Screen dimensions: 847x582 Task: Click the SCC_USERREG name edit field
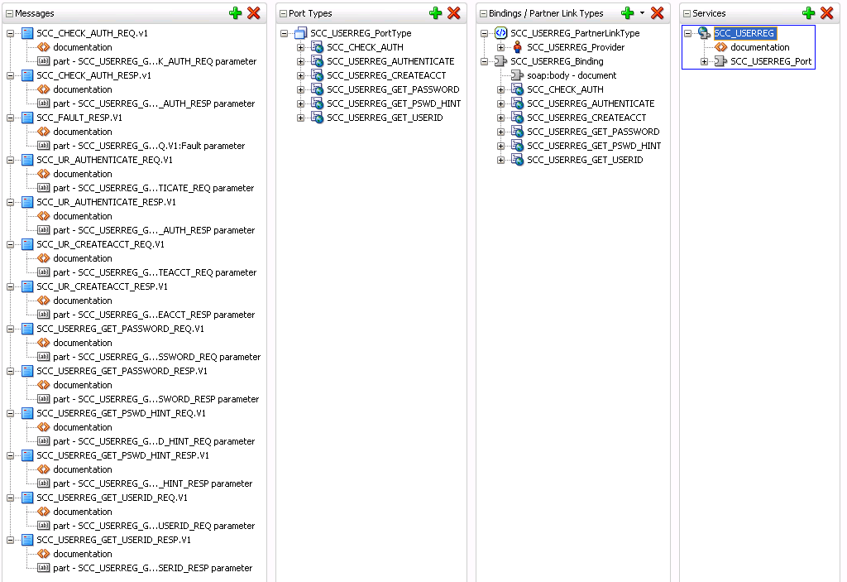tap(744, 33)
